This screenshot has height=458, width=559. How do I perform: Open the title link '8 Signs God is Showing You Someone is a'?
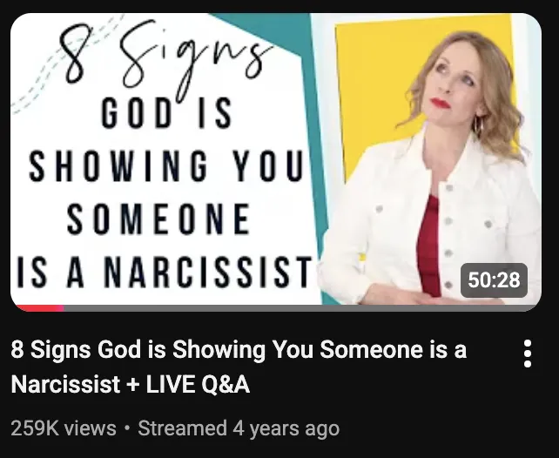(x=239, y=350)
